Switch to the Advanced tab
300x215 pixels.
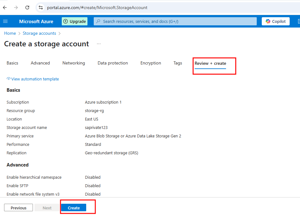click(x=40, y=63)
